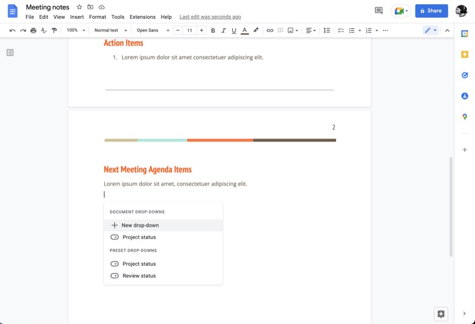Open the Format menu

(x=97, y=17)
